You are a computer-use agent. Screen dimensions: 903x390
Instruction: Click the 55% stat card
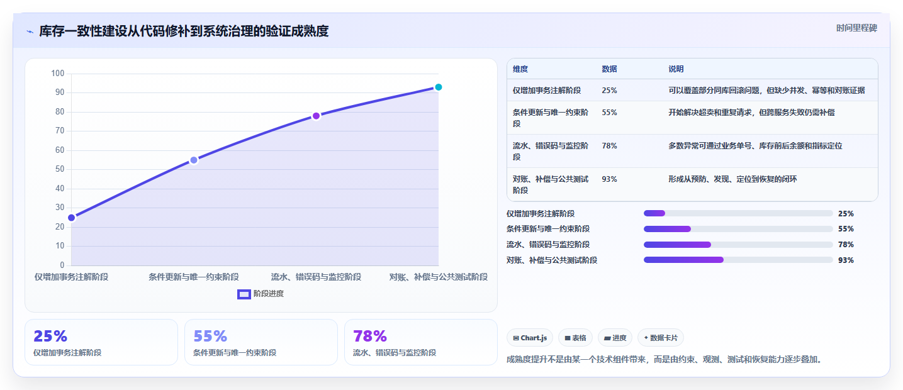click(x=261, y=342)
